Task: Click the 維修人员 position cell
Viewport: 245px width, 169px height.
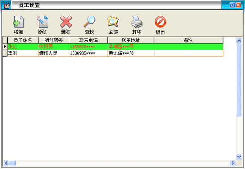Action: coord(53,53)
